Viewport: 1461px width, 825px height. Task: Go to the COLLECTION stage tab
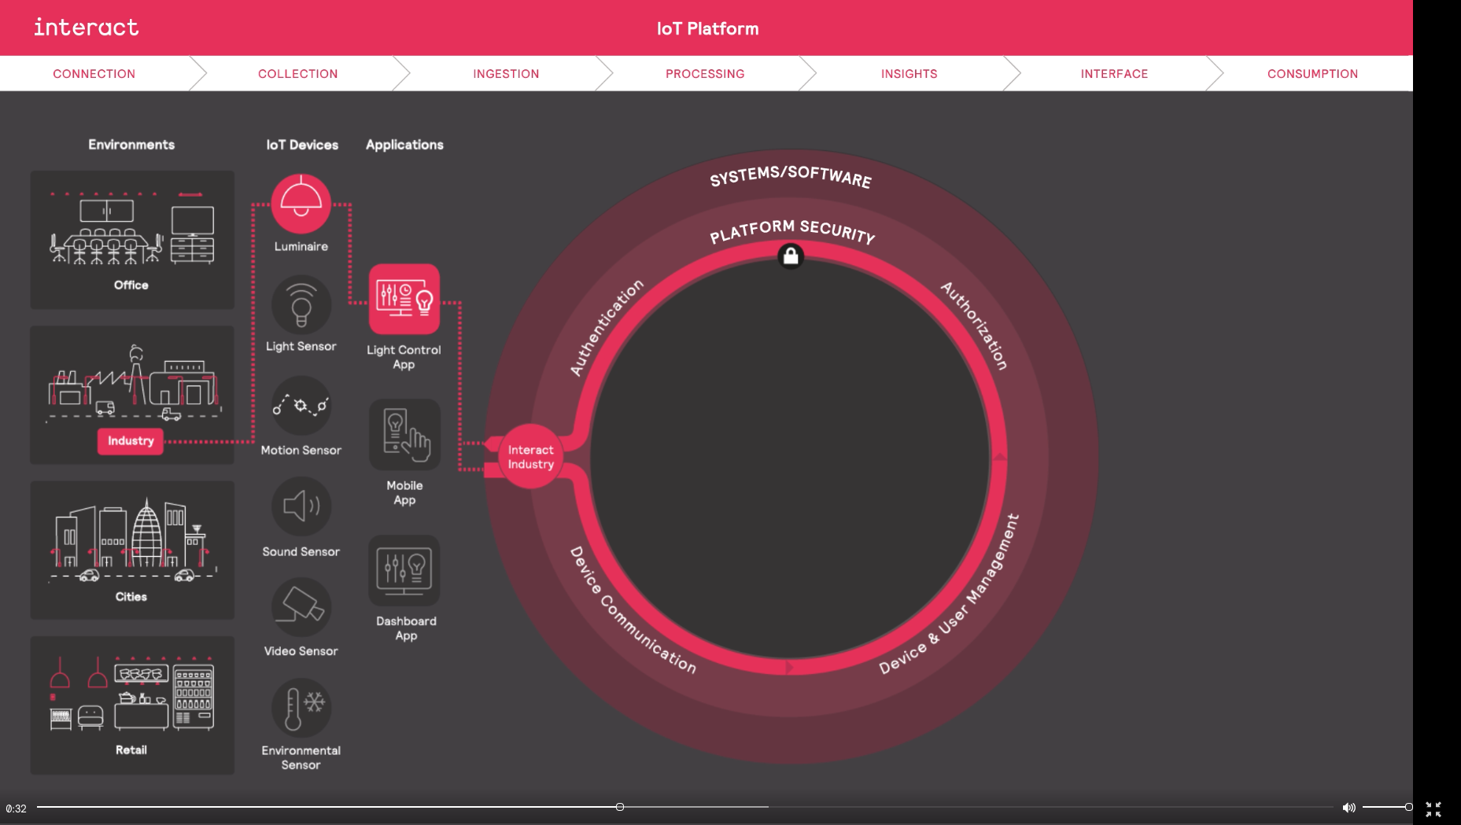click(x=298, y=74)
